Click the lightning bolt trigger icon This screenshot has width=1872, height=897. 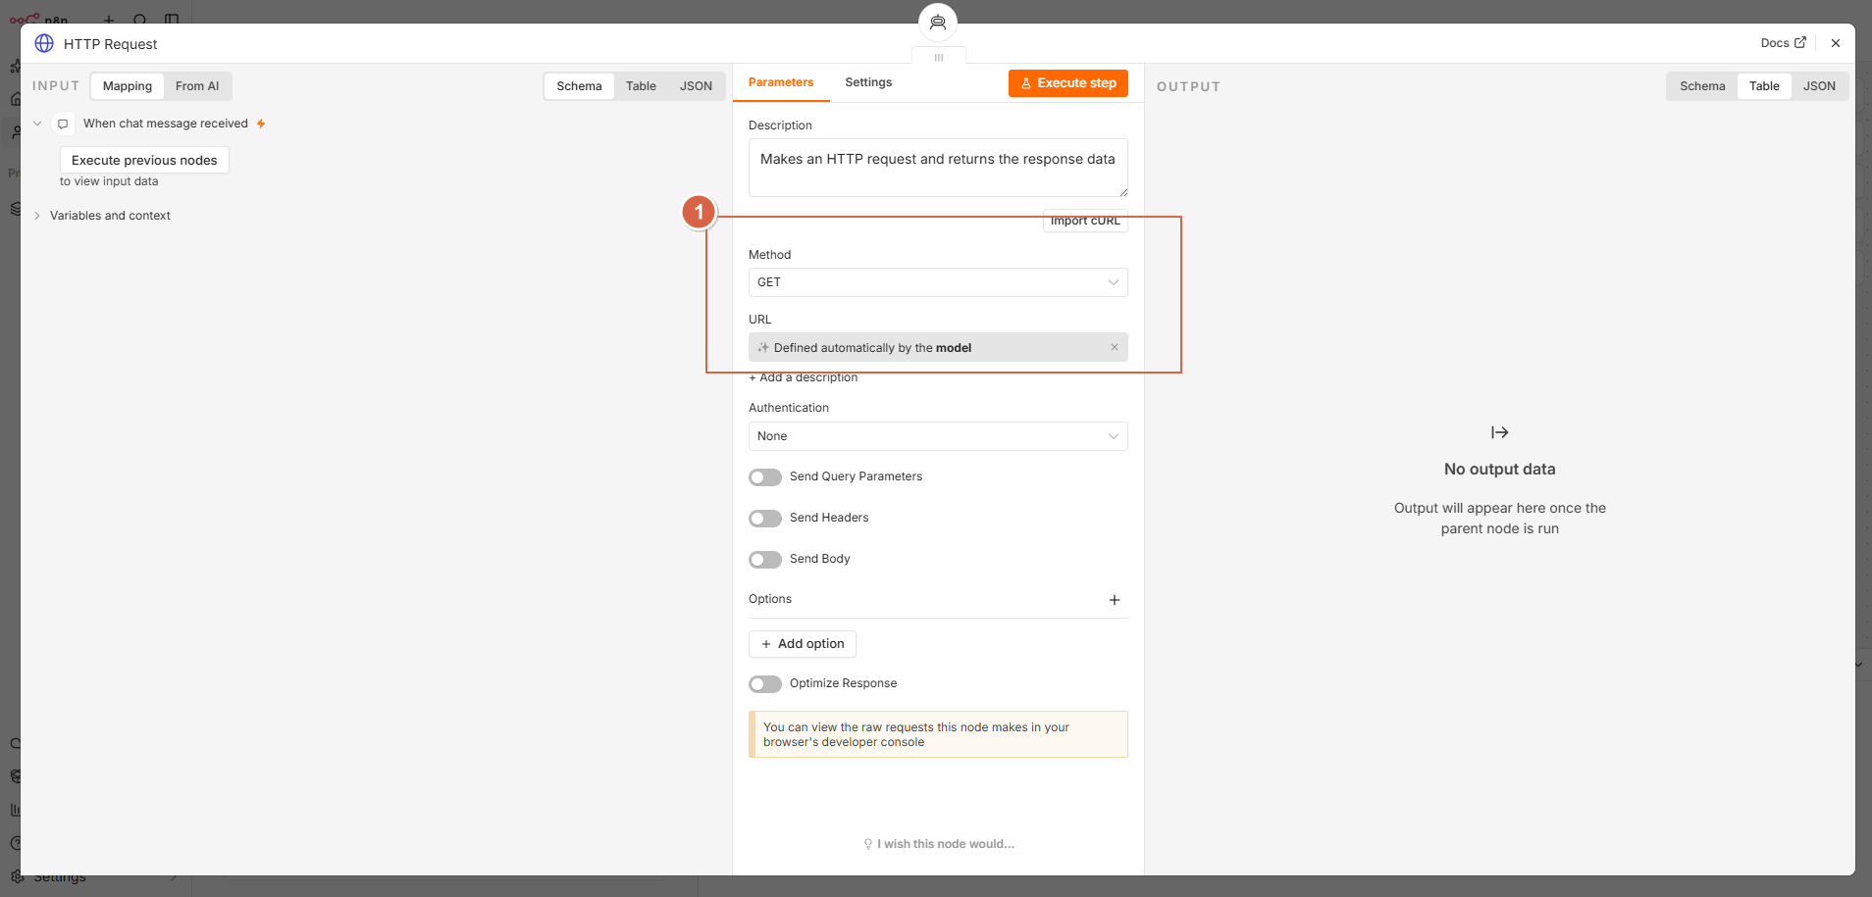pos(261,124)
